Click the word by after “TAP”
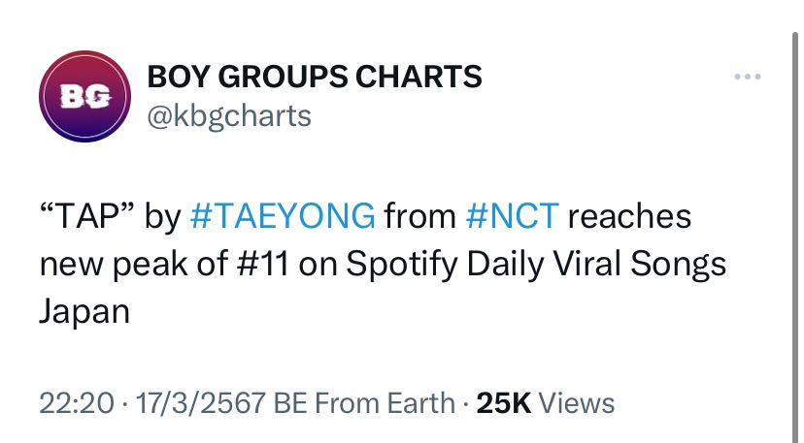This screenshot has height=443, width=804. 161,215
